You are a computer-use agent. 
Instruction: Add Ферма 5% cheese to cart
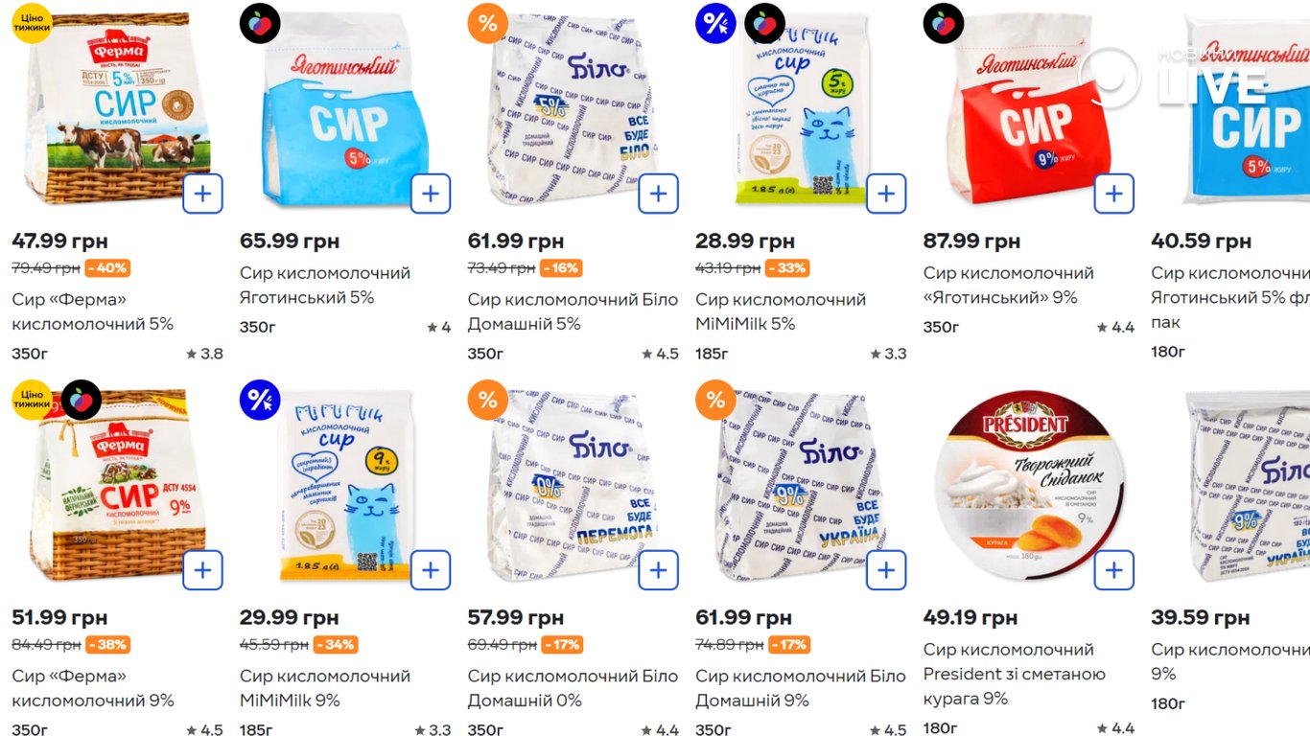[x=203, y=194]
